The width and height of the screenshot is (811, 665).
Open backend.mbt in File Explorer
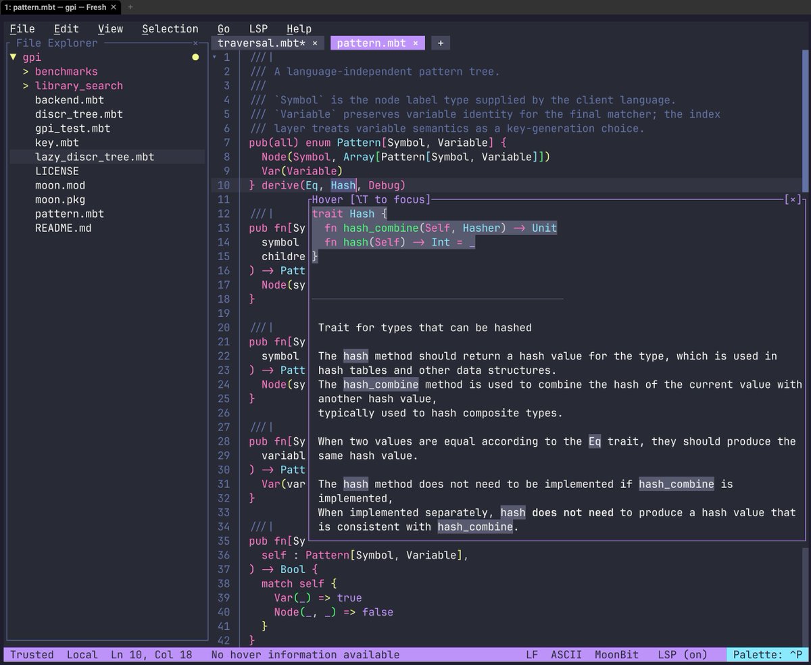pyautogui.click(x=70, y=100)
